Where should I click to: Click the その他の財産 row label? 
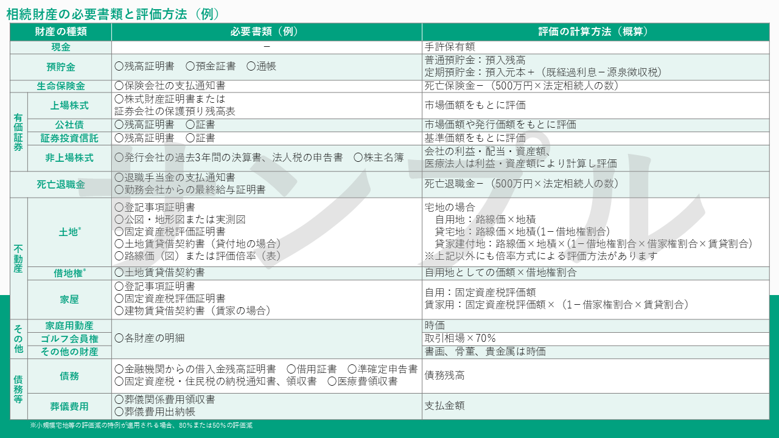69,352
